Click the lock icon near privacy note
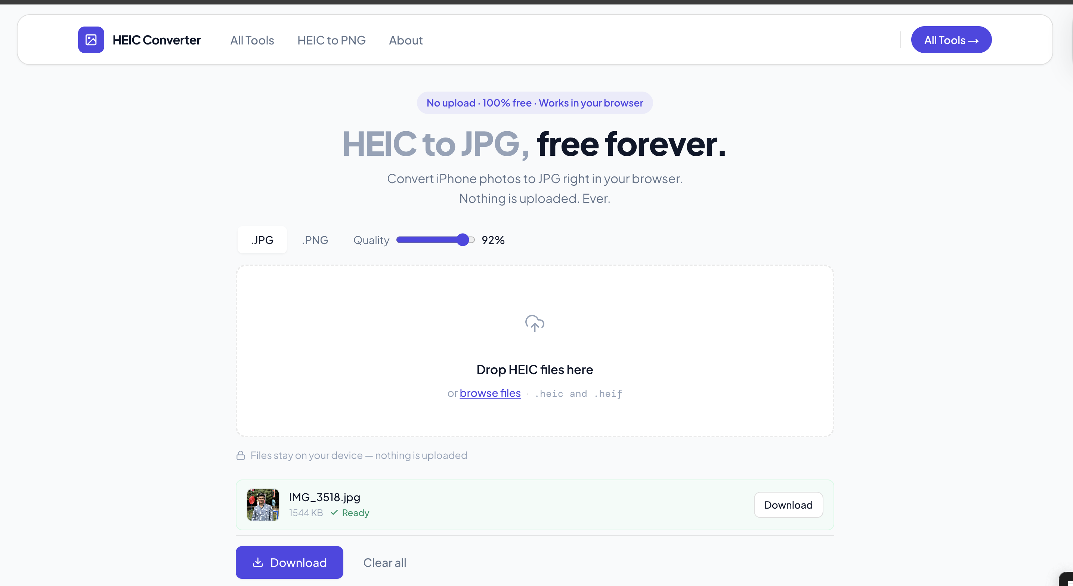The height and width of the screenshot is (586, 1073). pyautogui.click(x=240, y=455)
